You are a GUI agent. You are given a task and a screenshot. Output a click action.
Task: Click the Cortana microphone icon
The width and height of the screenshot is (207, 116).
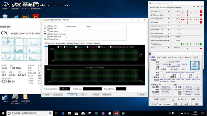(50, 113)
